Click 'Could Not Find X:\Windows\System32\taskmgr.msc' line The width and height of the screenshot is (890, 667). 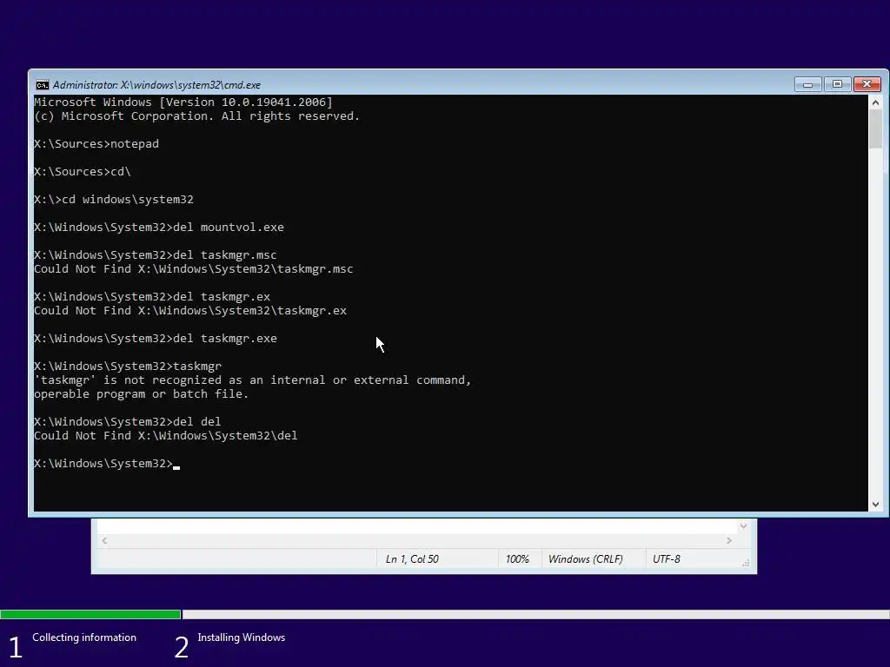tap(194, 269)
